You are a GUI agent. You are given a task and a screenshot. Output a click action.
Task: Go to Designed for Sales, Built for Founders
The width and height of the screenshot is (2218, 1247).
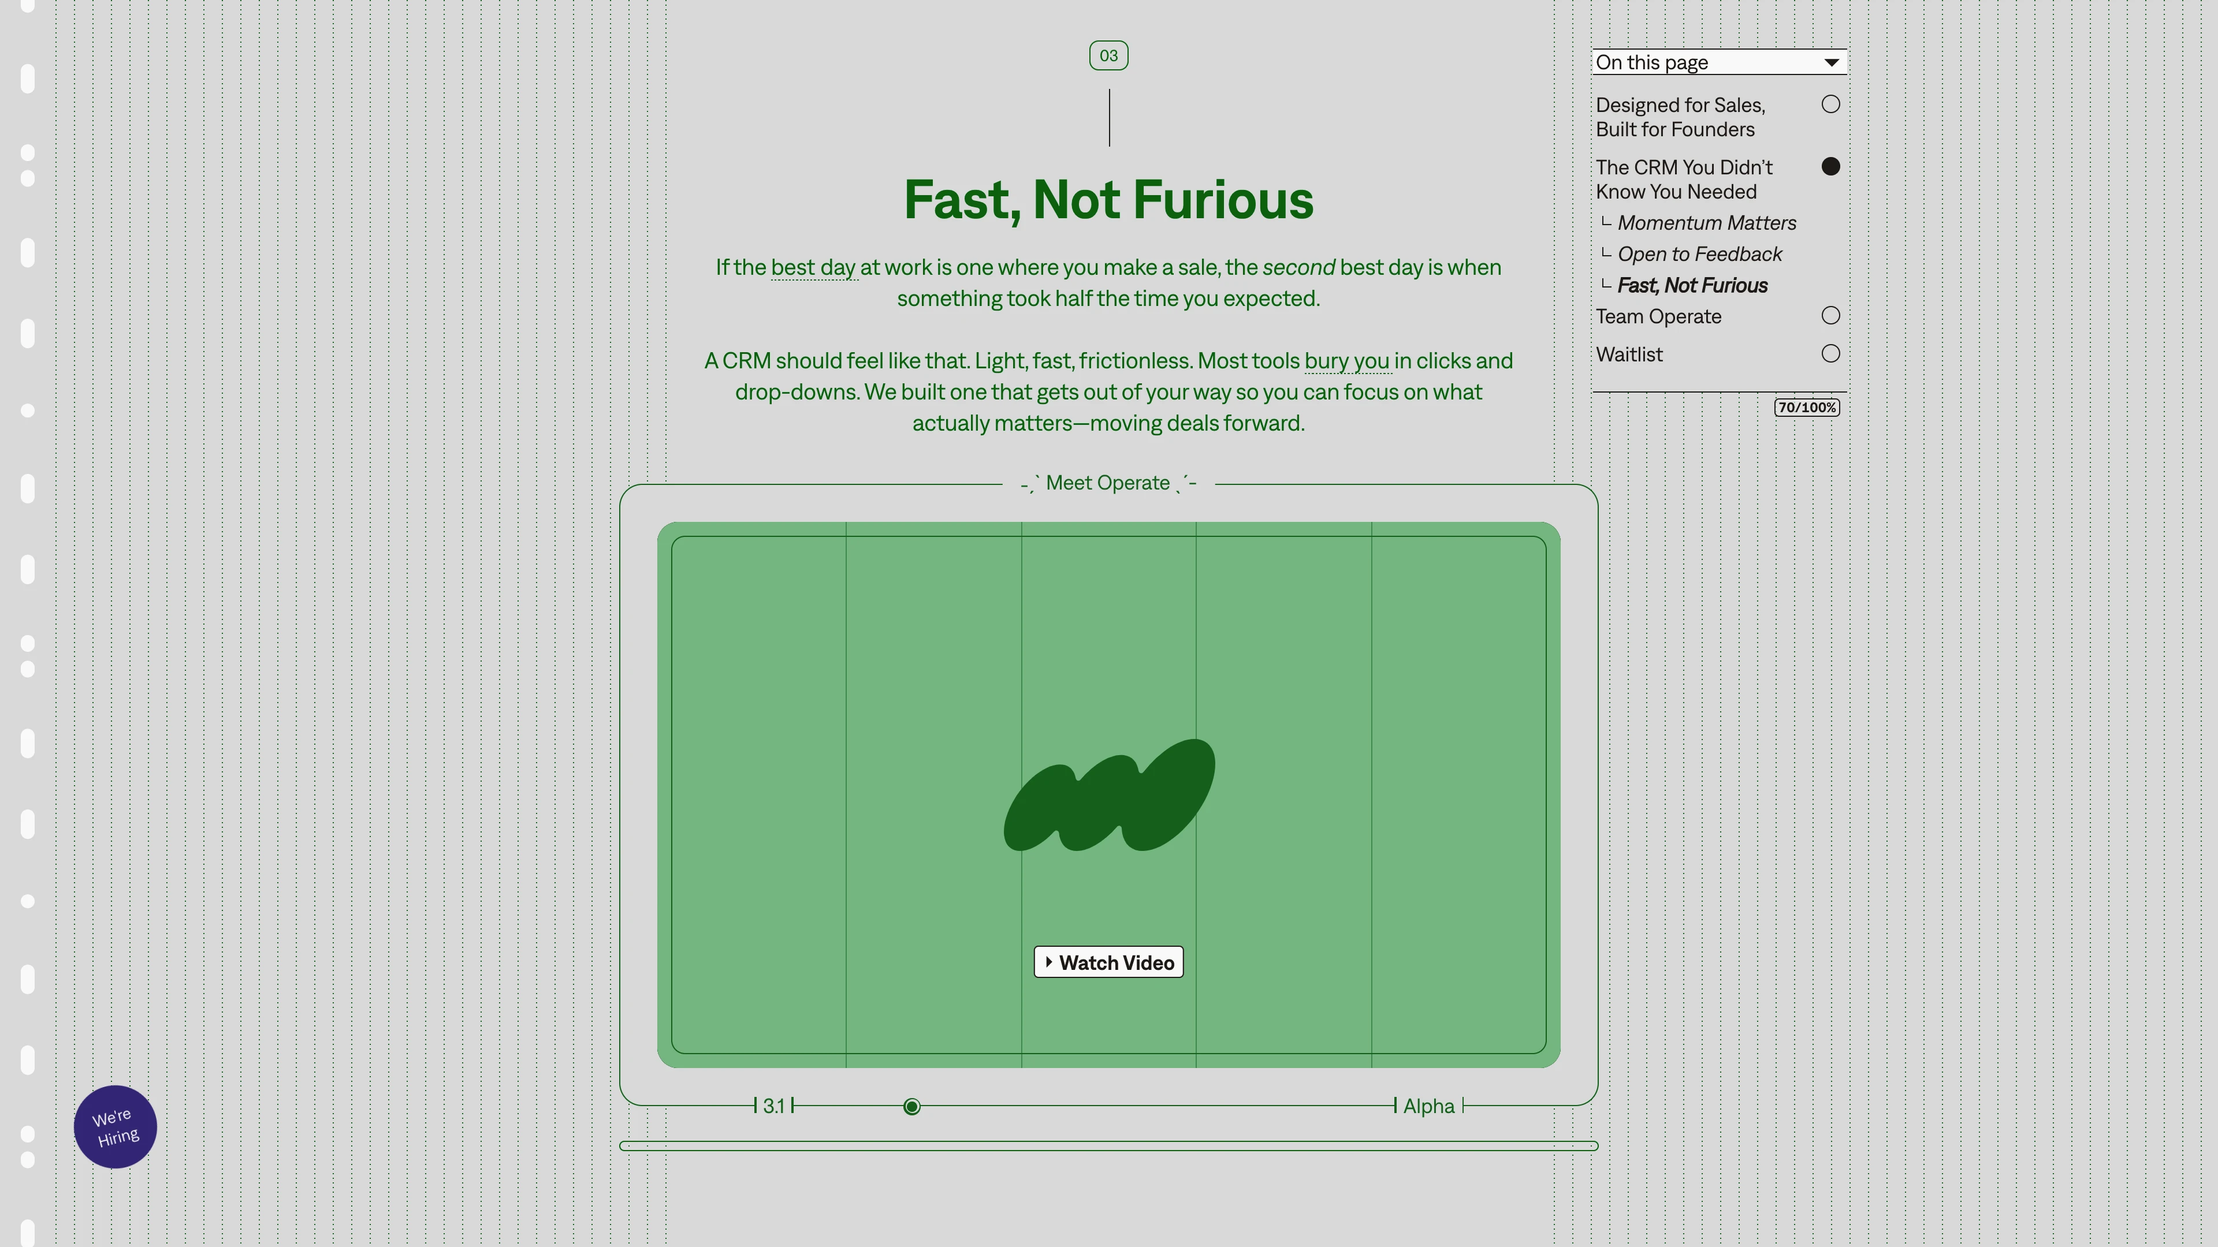(x=1680, y=117)
